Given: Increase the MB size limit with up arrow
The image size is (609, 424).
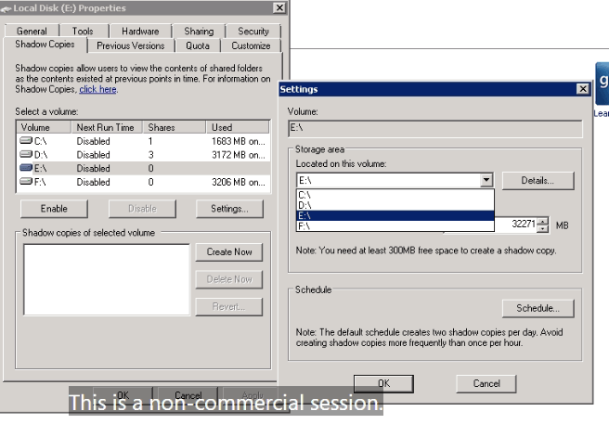Looking at the screenshot, I should pos(543,221).
